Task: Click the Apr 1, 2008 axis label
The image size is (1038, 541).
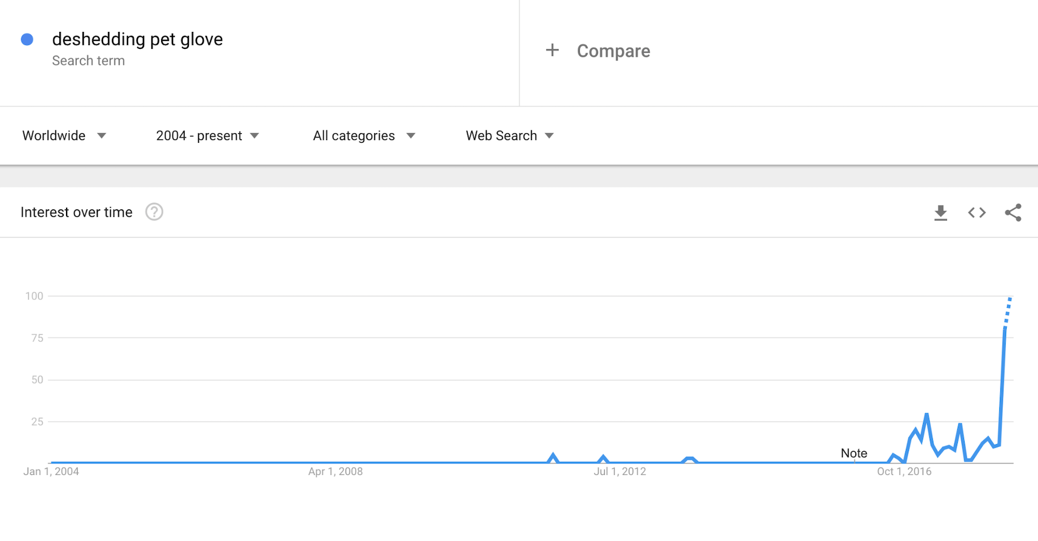Action: pyautogui.click(x=335, y=472)
